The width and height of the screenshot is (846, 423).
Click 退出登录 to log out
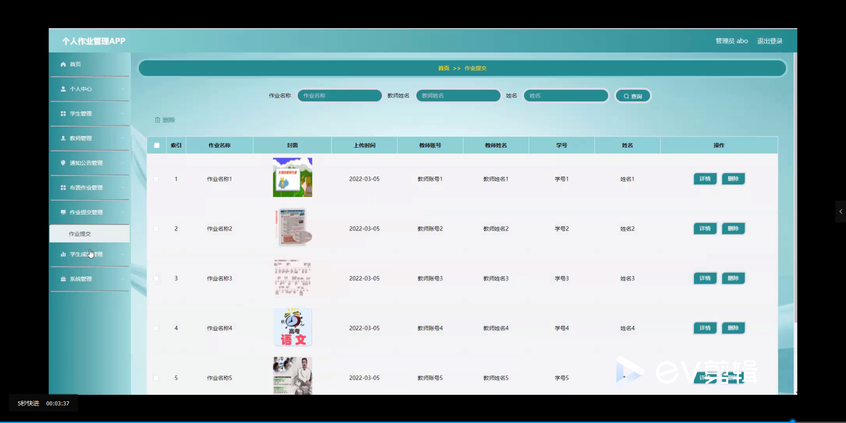770,41
